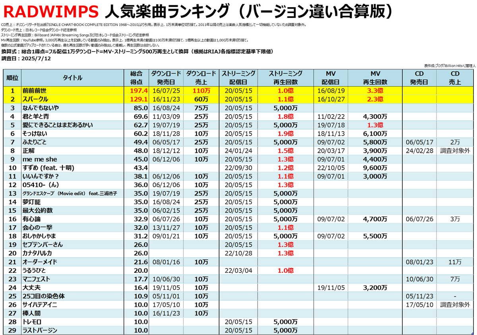Image resolution: width=477 pixels, height=335 pixels.
Task: Click the ストリーミング配信日 column header
Action: 238,78
